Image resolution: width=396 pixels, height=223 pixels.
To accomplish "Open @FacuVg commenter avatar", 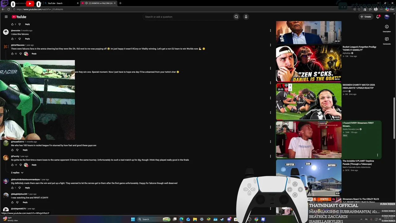I will [x=6, y=158].
